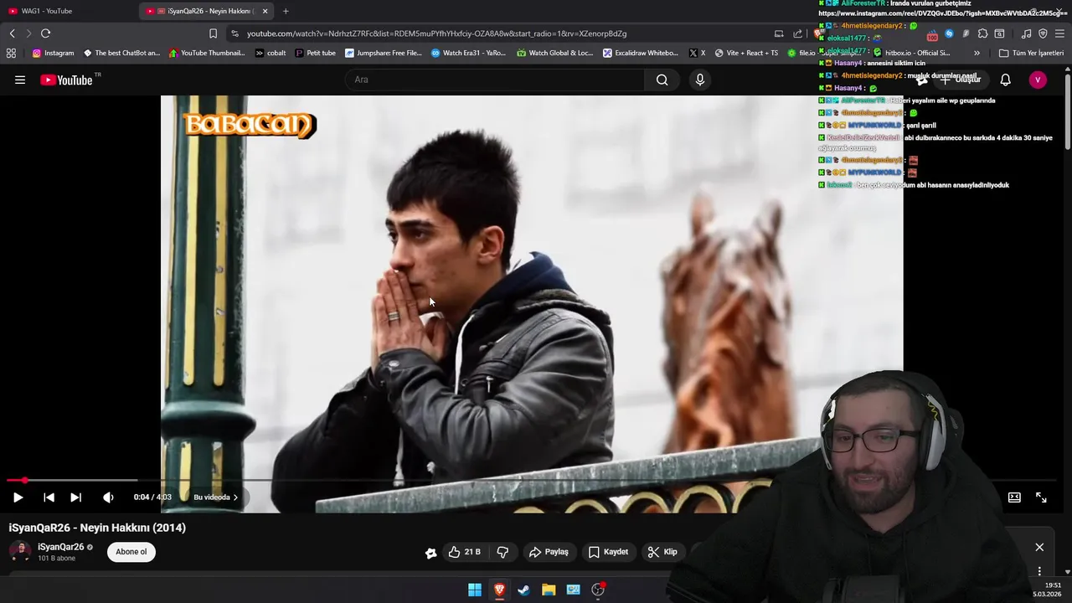Open the iSyanQaR26 channel avatar

pos(20,552)
